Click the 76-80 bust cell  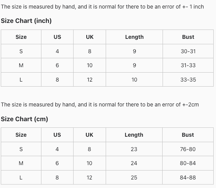tap(188, 149)
